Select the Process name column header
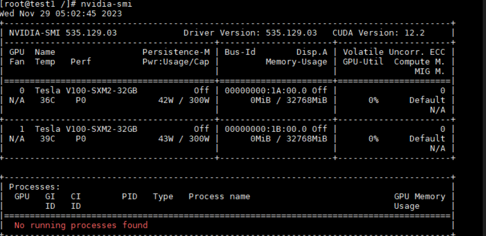Image resolution: width=486 pixels, height=236 pixels. pyautogui.click(x=219, y=197)
